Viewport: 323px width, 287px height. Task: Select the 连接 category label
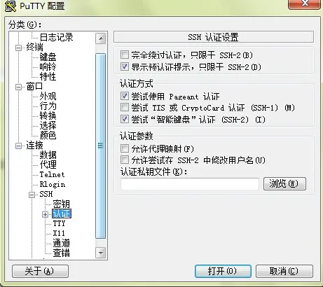[x=34, y=146]
